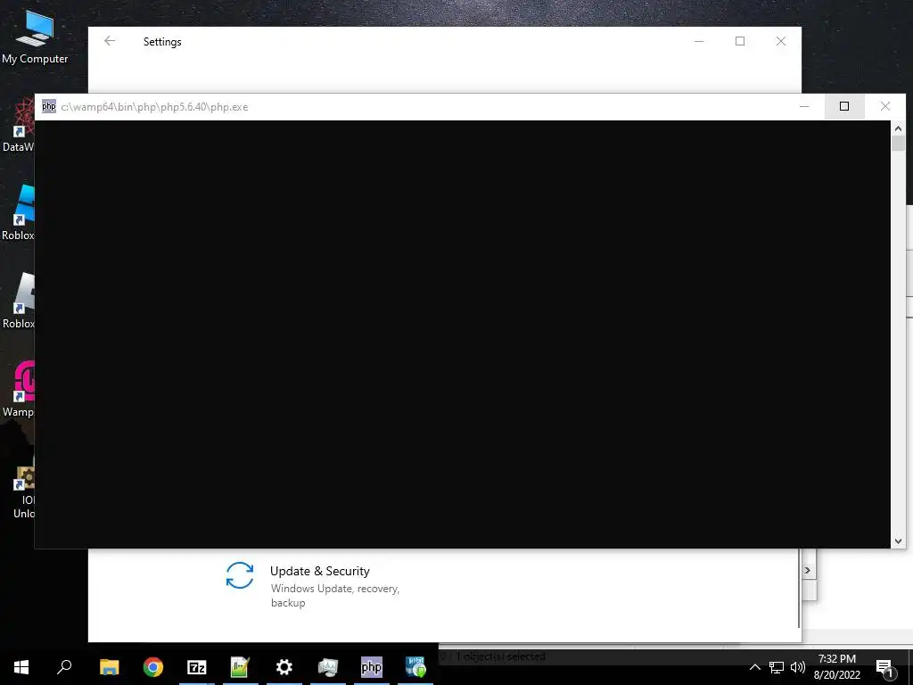Click console scrollbar up arrow
Image resolution: width=913 pixels, height=685 pixels.
click(898, 128)
